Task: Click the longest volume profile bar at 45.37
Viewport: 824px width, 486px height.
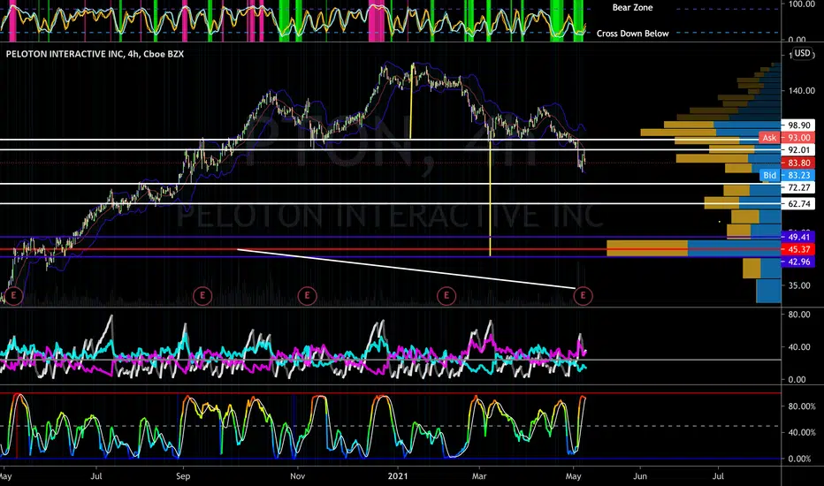Action: point(694,248)
